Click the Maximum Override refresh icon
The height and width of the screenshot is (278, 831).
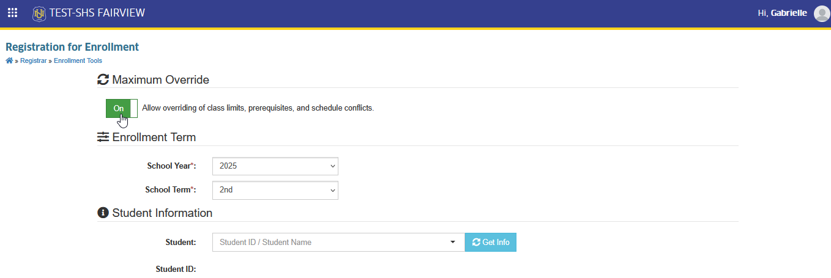click(x=103, y=80)
